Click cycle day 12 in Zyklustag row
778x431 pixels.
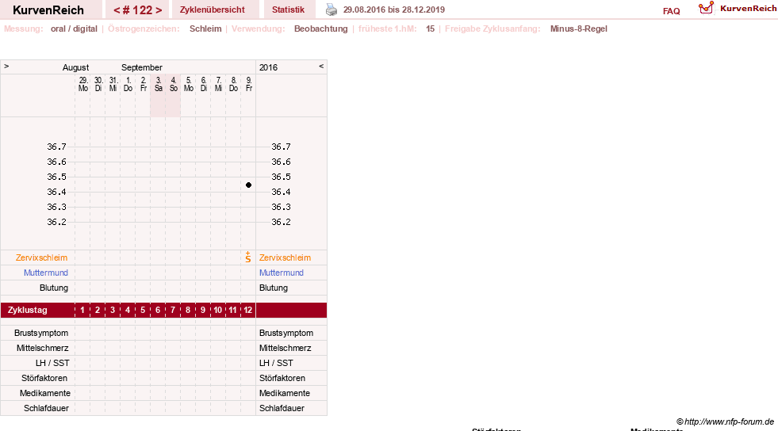coord(248,310)
